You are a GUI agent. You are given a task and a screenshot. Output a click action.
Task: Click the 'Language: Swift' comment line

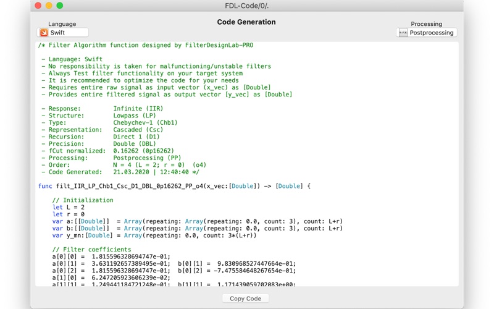click(x=72, y=59)
